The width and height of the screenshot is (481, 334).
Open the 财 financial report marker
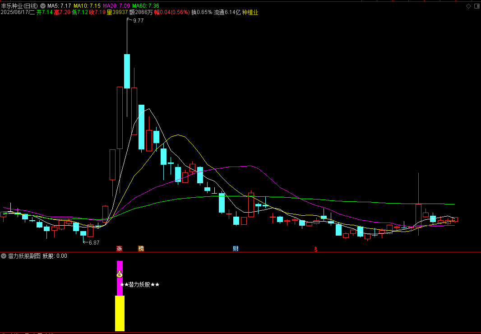click(236, 249)
